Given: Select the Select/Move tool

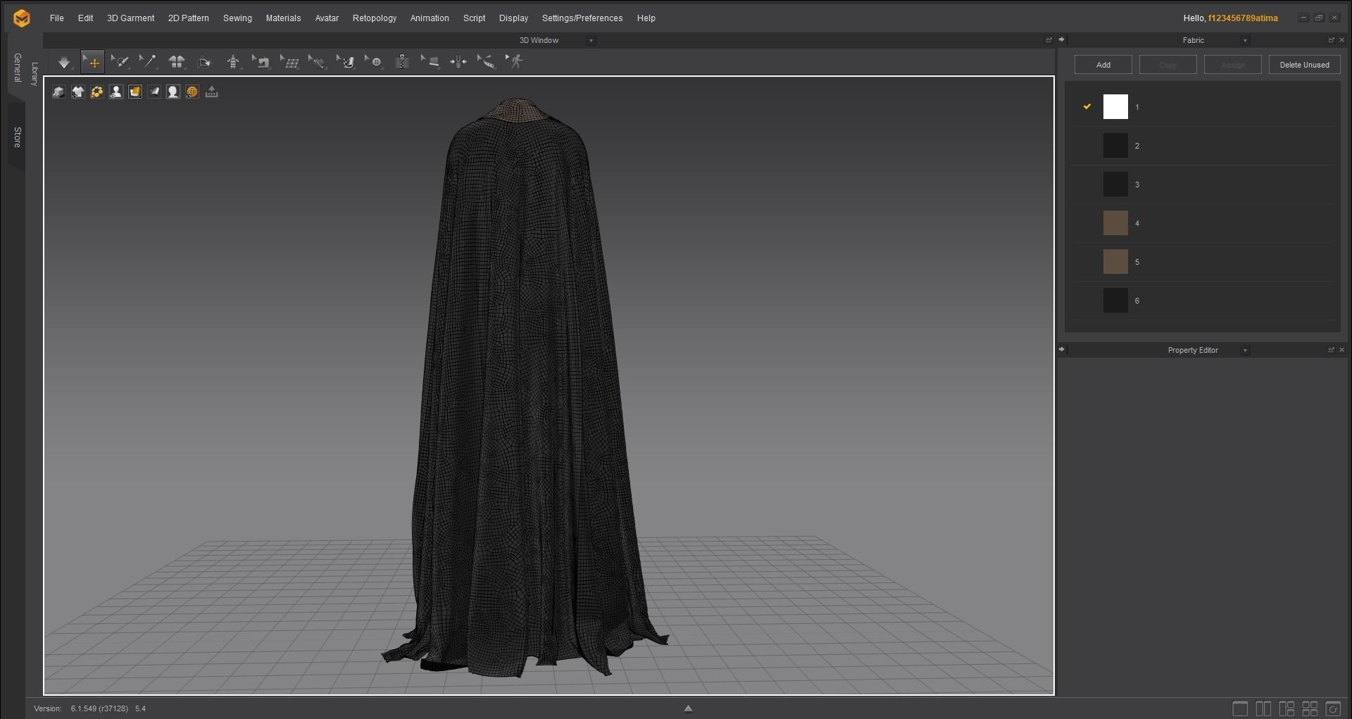Looking at the screenshot, I should (x=92, y=63).
